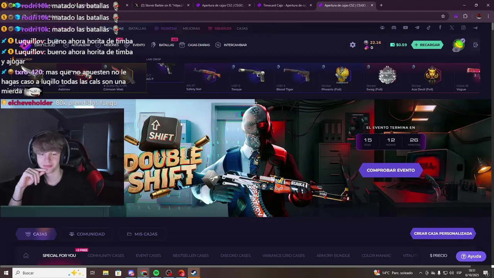Open the Instagram social icon
The height and width of the screenshot is (278, 494).
pyautogui.click(x=463, y=28)
